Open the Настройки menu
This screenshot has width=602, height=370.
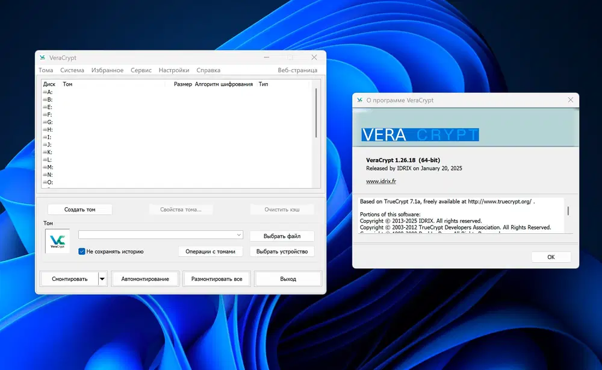[174, 70]
